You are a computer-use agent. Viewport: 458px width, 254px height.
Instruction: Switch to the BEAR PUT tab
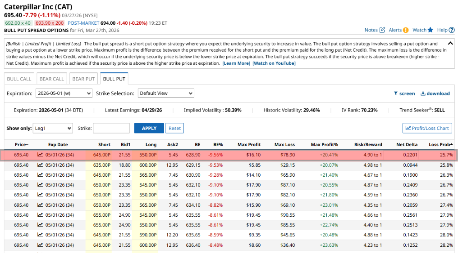83,79
